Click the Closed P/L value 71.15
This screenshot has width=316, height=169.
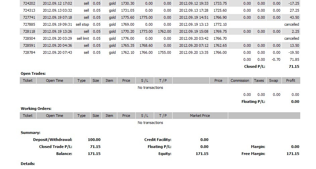click(x=294, y=66)
